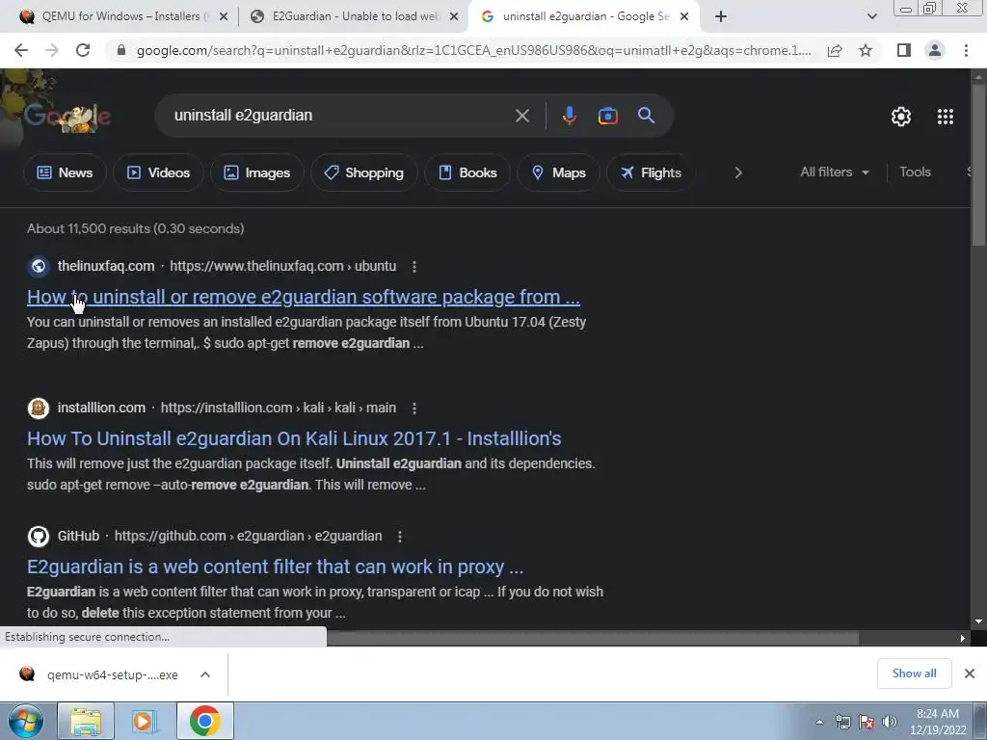View the site info lock icon
This screenshot has height=740, width=987.
pyautogui.click(x=121, y=50)
